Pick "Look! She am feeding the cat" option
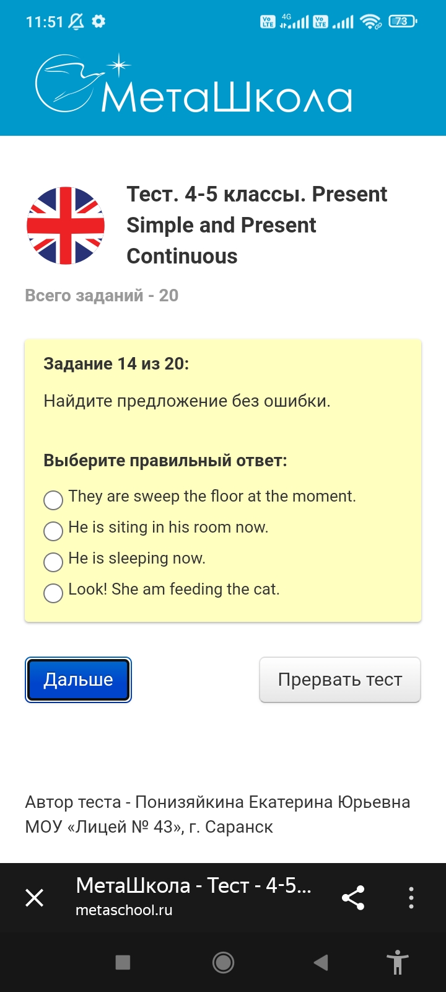 click(53, 593)
